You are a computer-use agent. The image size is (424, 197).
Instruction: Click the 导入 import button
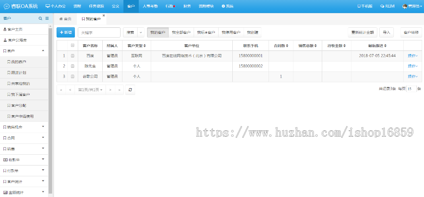386,32
